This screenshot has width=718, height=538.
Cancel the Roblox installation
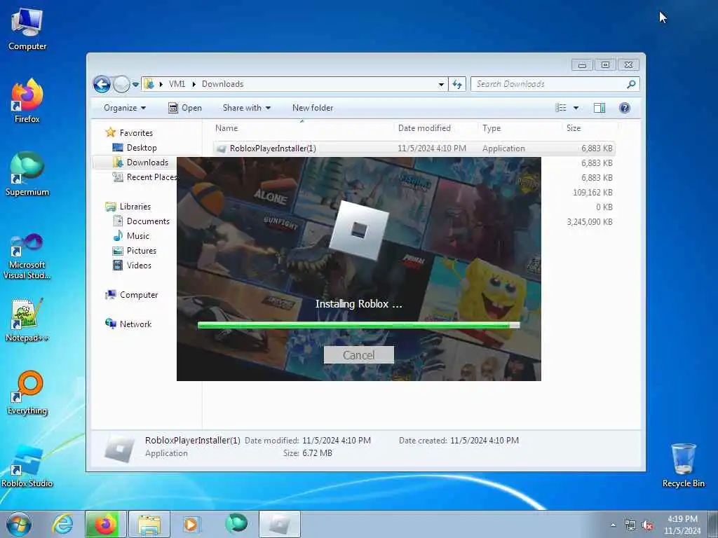click(358, 355)
